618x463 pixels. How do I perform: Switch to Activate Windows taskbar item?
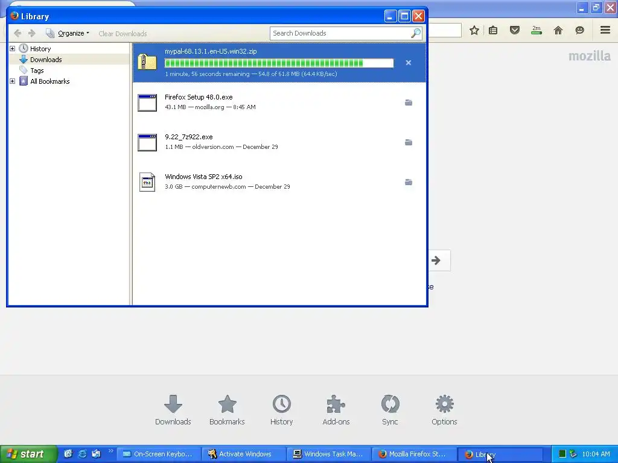(x=244, y=454)
